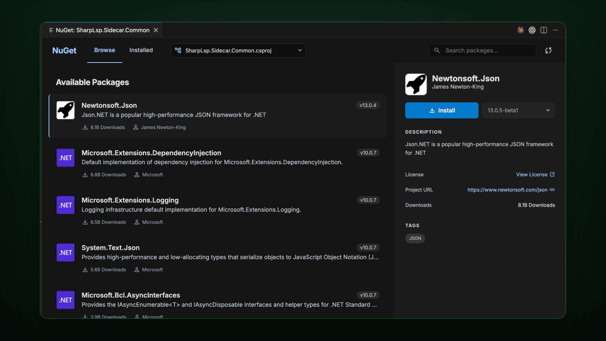Image resolution: width=606 pixels, height=341 pixels.
Task: Click the Install button
Action: pyautogui.click(x=442, y=110)
